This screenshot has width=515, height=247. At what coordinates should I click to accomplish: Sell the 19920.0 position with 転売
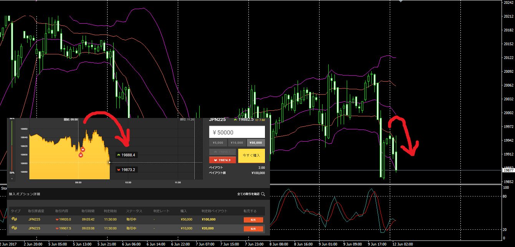253,220
